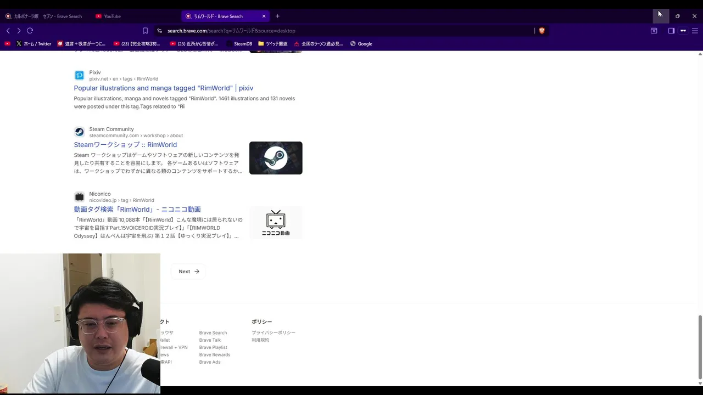Open the Brave Search footer link
The width and height of the screenshot is (703, 395).
coord(213,333)
